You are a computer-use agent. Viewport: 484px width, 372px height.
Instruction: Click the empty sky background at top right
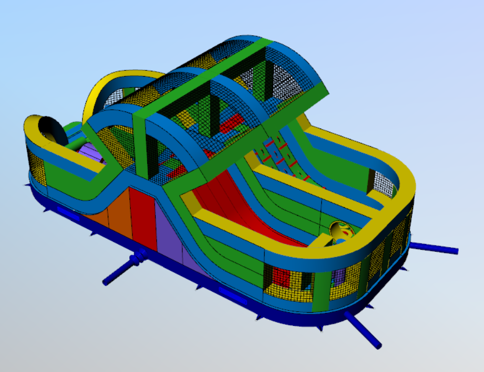coord(420,42)
